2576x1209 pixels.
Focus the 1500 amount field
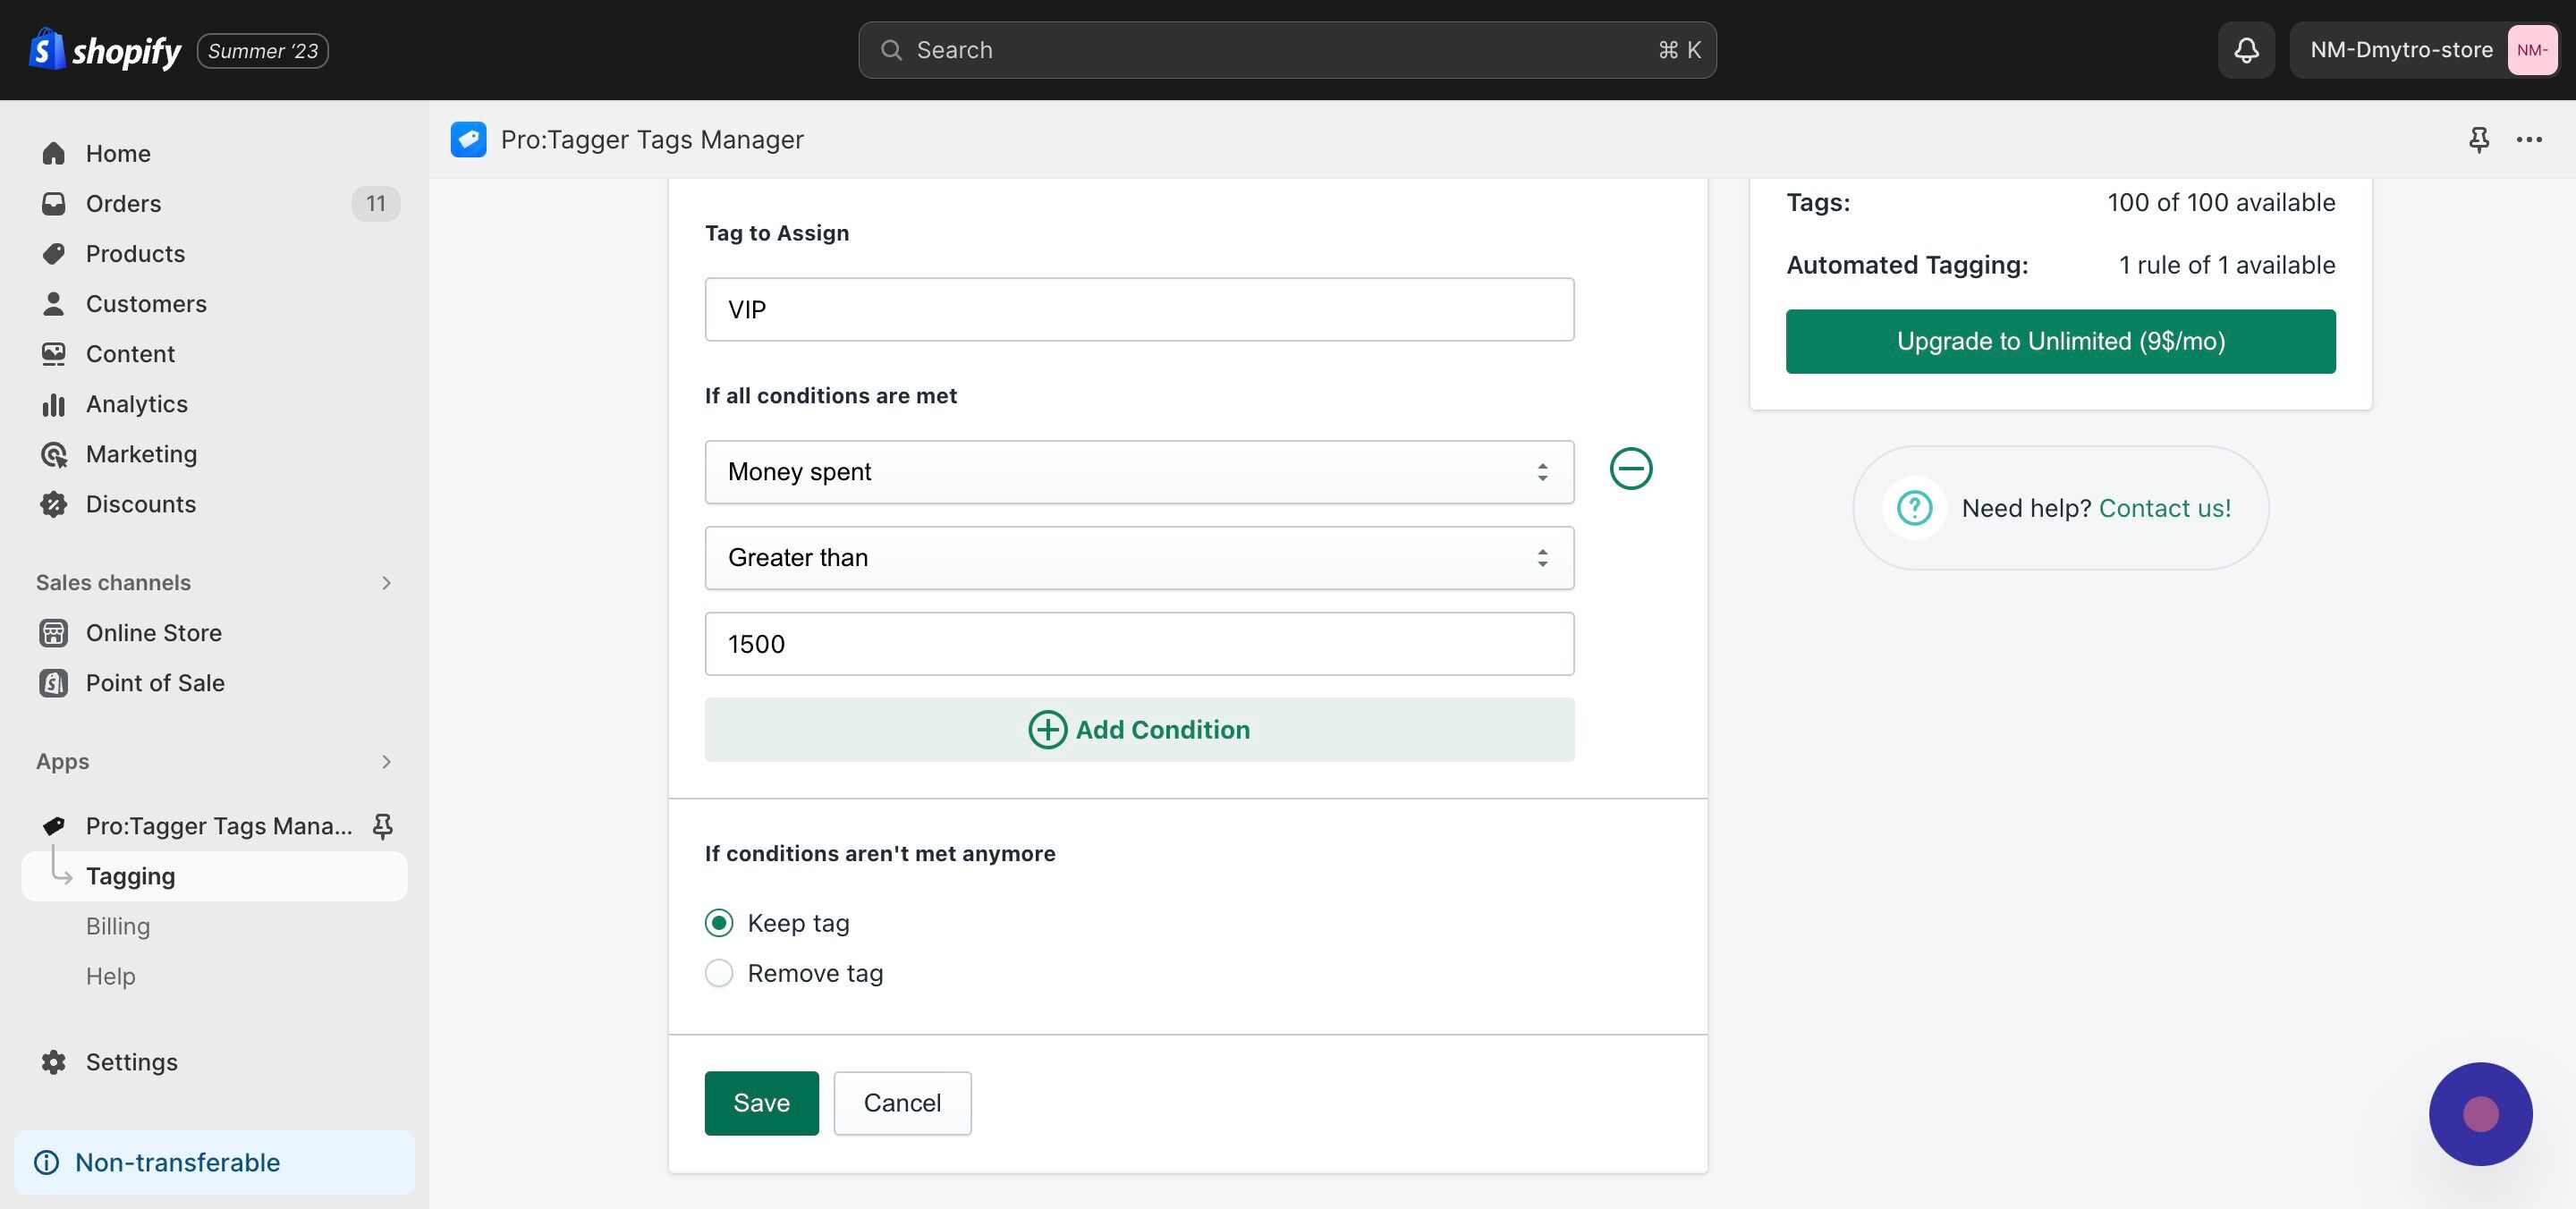(x=1139, y=644)
